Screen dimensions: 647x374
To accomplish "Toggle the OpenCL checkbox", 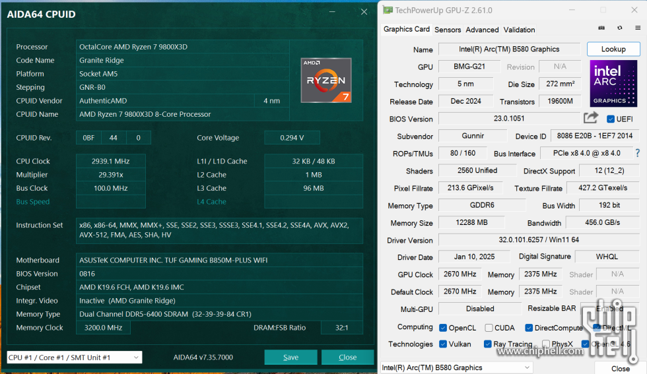I will tap(443, 328).
